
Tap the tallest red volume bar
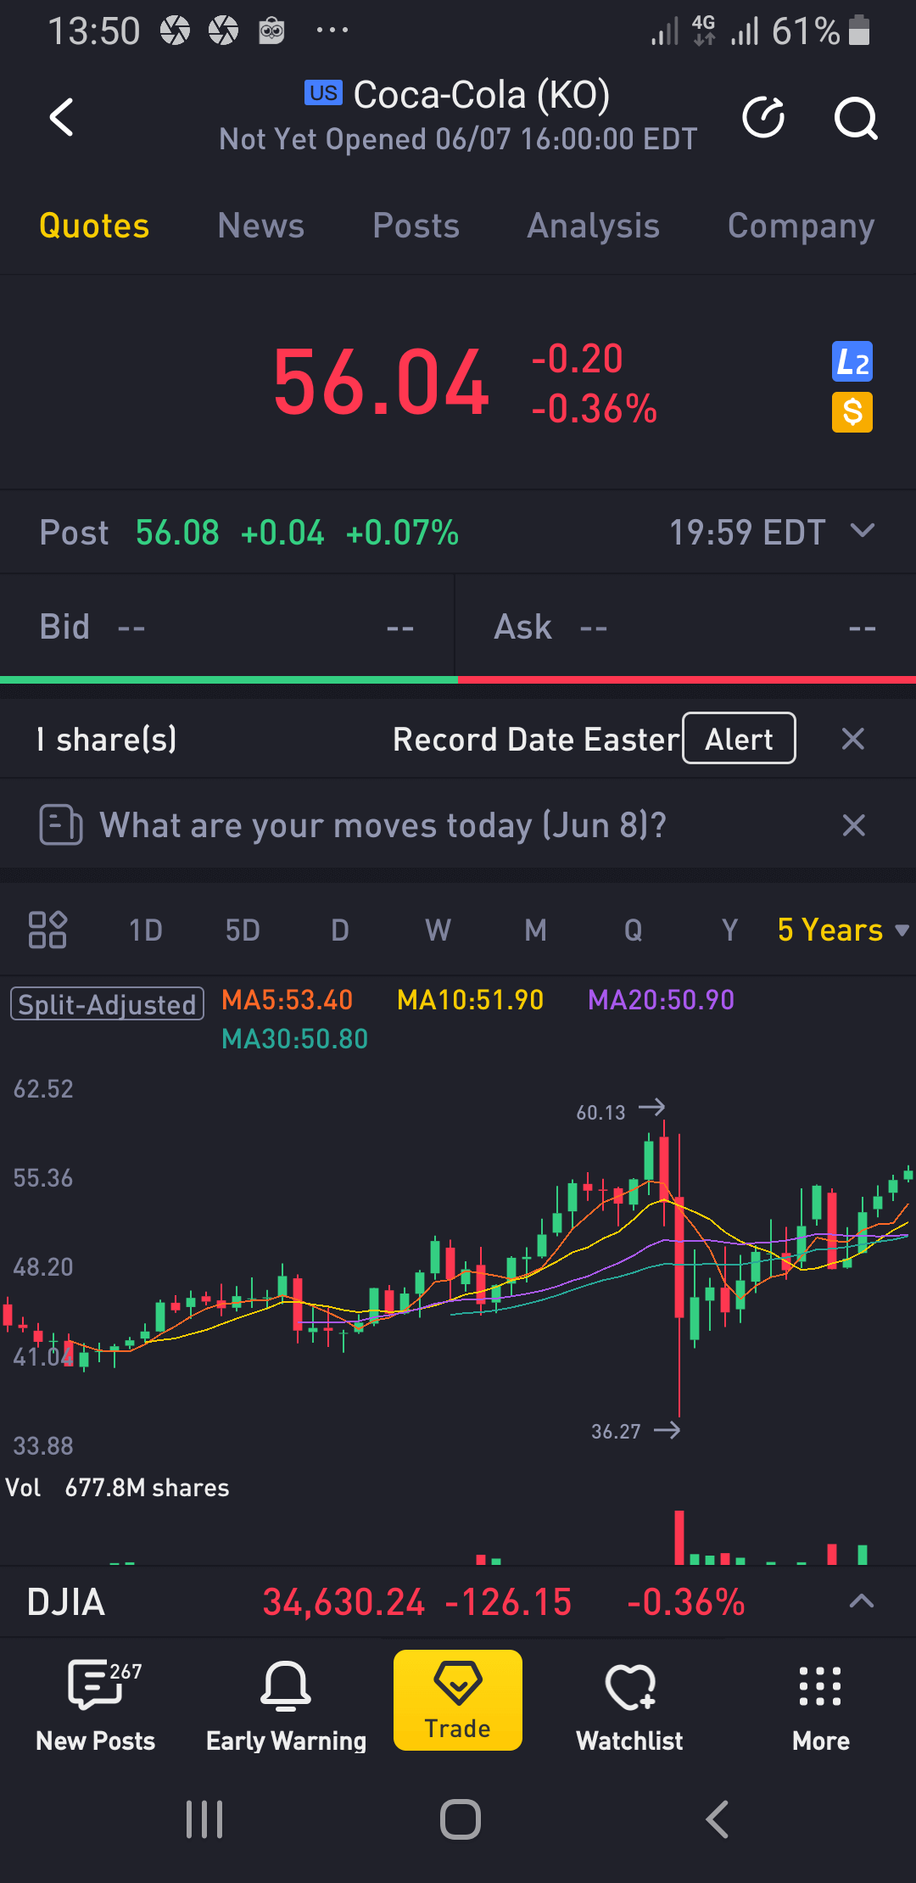pos(679,1537)
